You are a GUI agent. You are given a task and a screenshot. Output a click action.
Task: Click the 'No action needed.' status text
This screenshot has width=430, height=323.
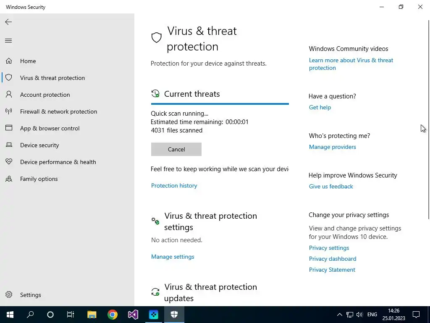point(177,240)
